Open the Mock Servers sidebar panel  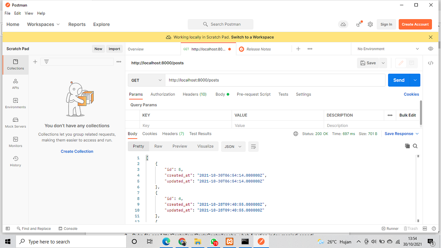click(x=15, y=123)
